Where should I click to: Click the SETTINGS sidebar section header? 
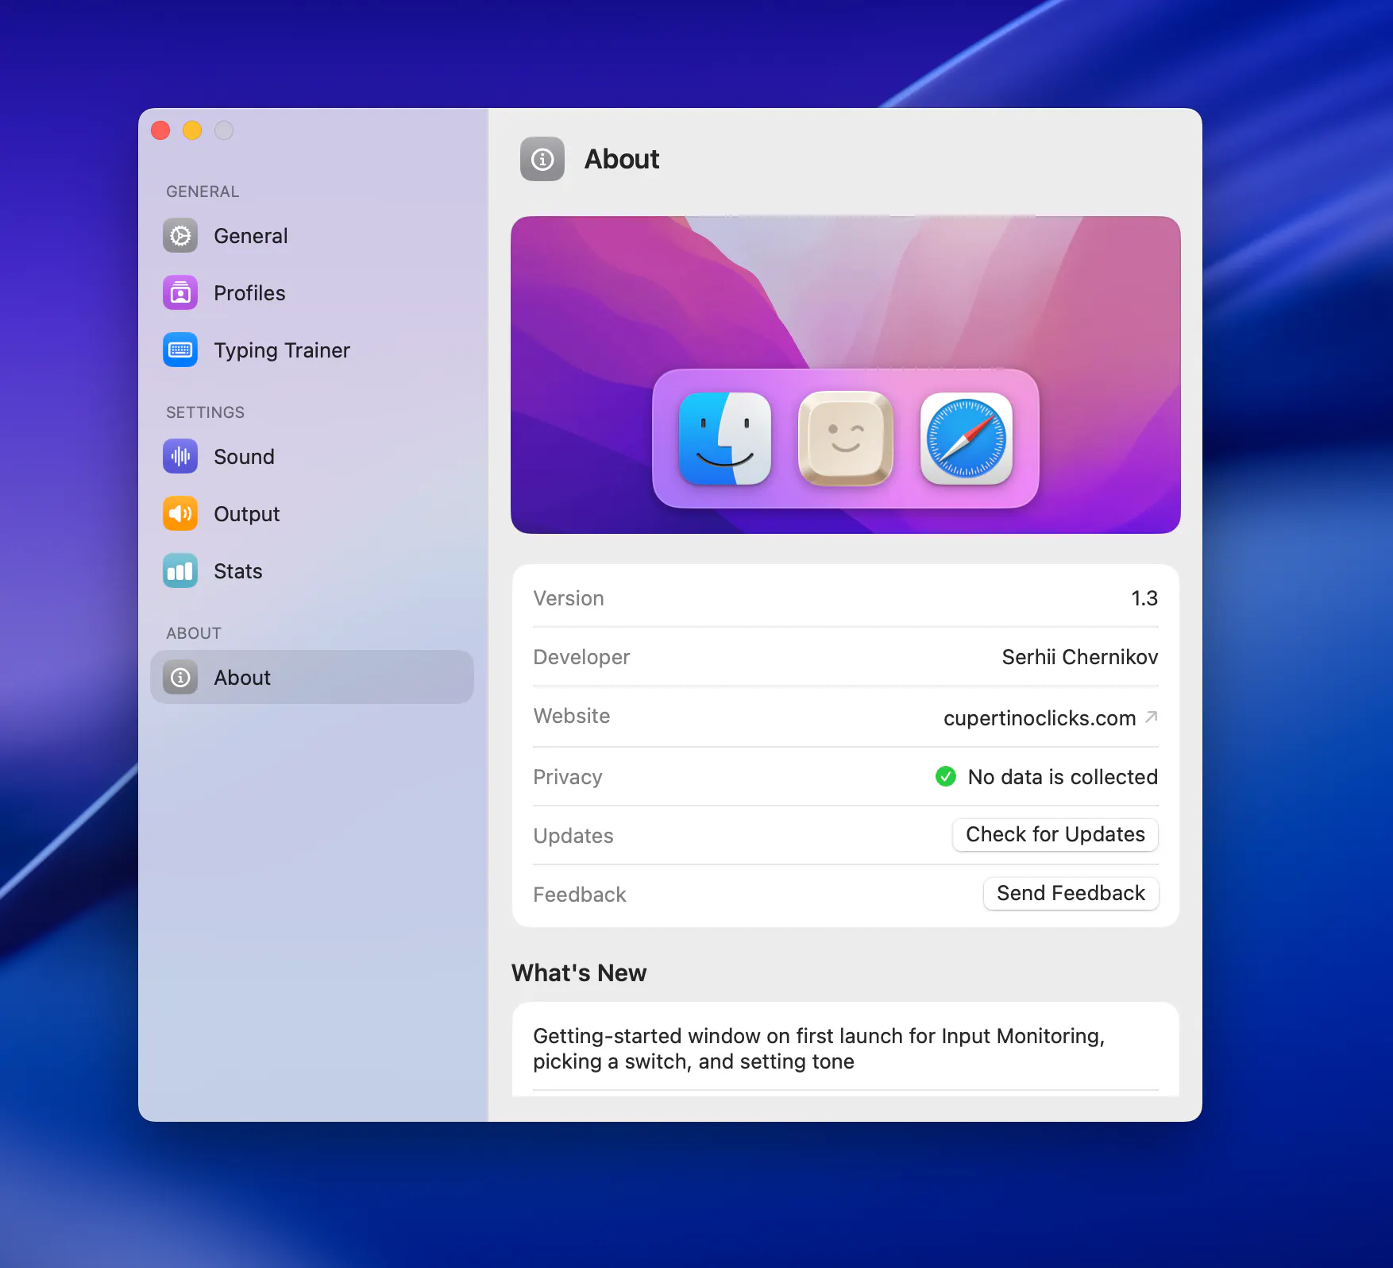(205, 412)
